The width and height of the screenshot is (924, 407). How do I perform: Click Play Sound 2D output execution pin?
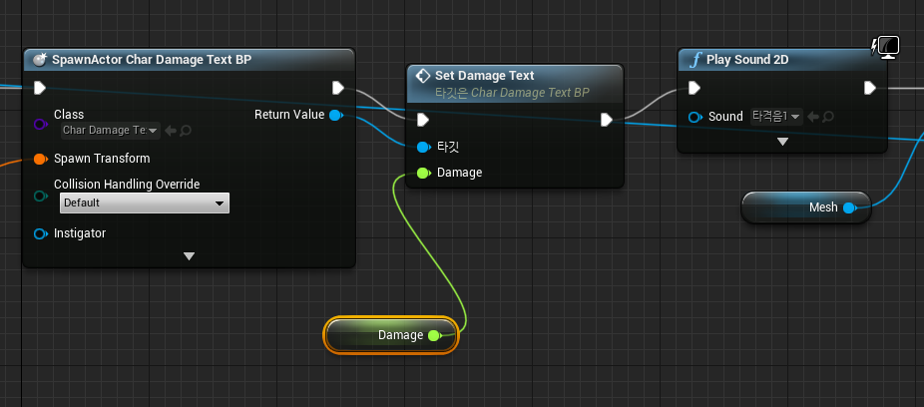tap(870, 89)
